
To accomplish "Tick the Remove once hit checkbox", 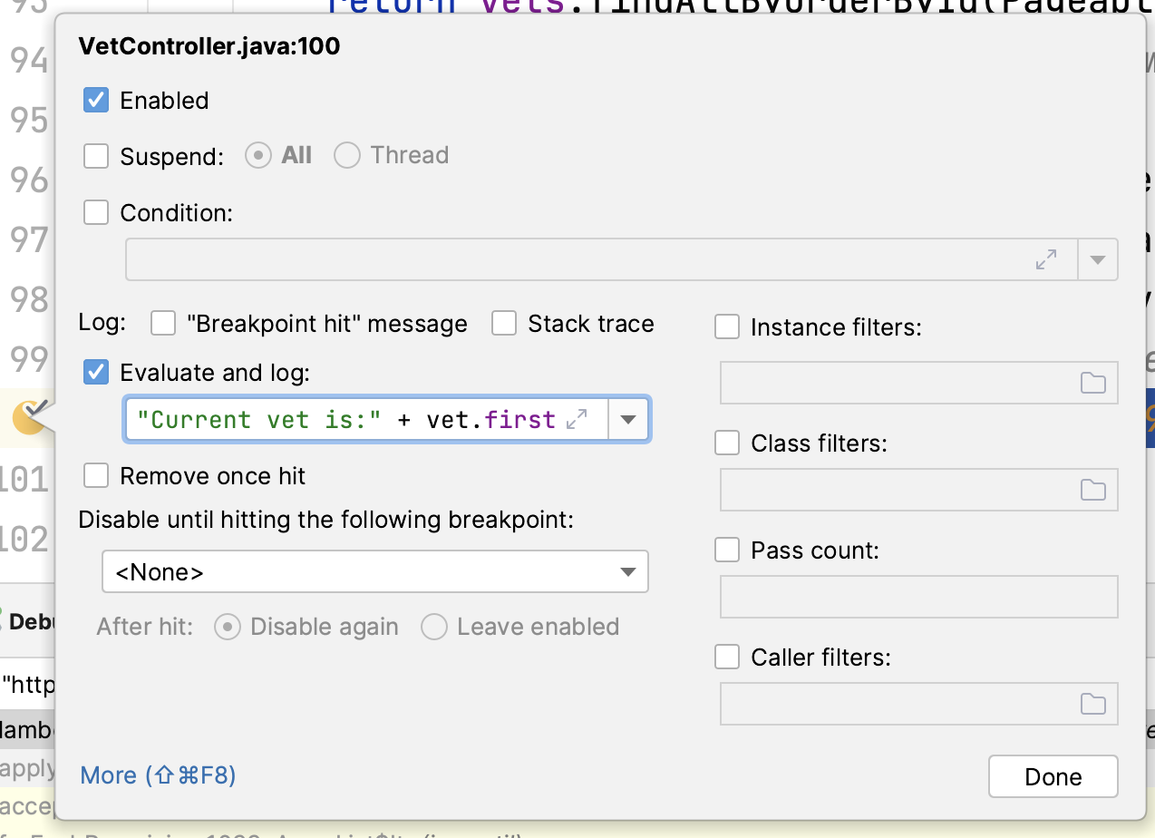I will tap(96, 476).
